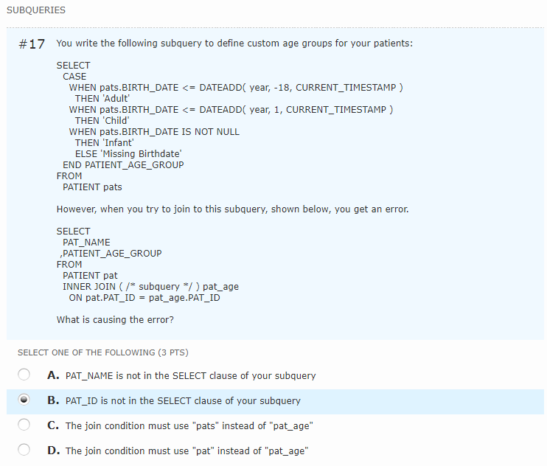Choose radio button for answer D
The image size is (547, 466).
24,450
